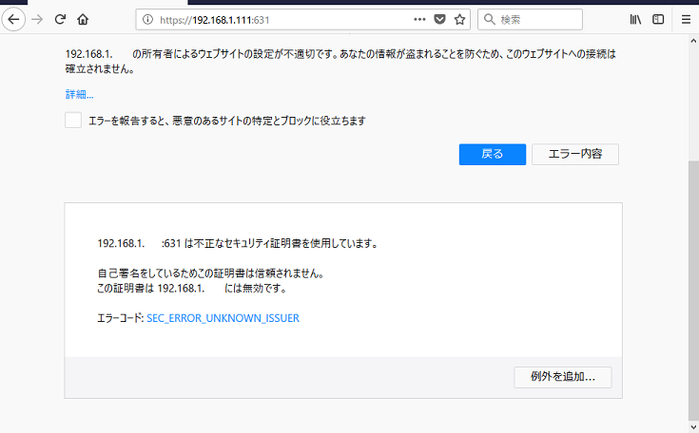Viewport: 699px width, 433px height.
Task: Open page actions three-dot menu
Action: pos(419,19)
